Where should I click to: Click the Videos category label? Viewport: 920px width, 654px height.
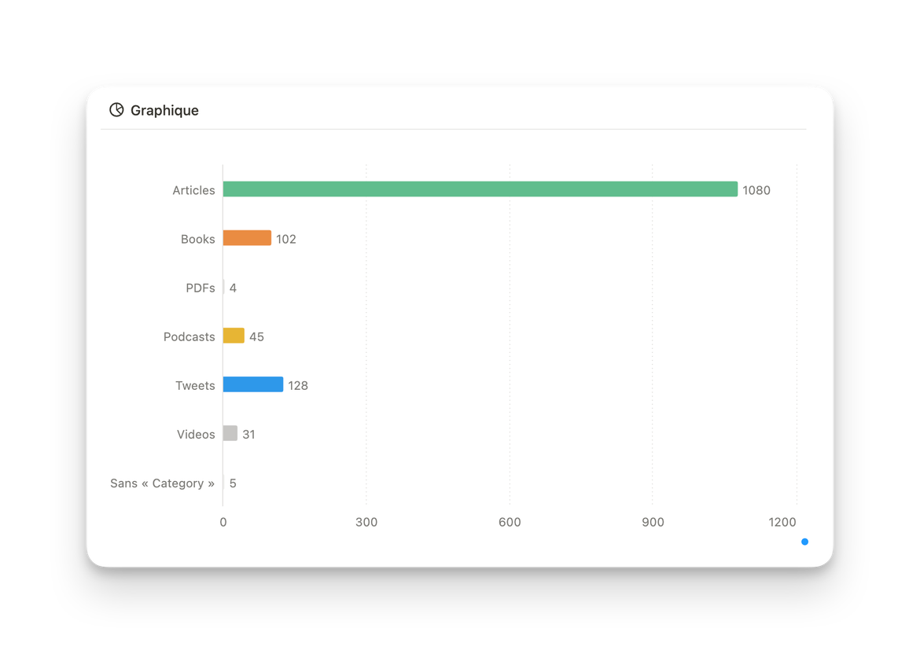click(196, 434)
